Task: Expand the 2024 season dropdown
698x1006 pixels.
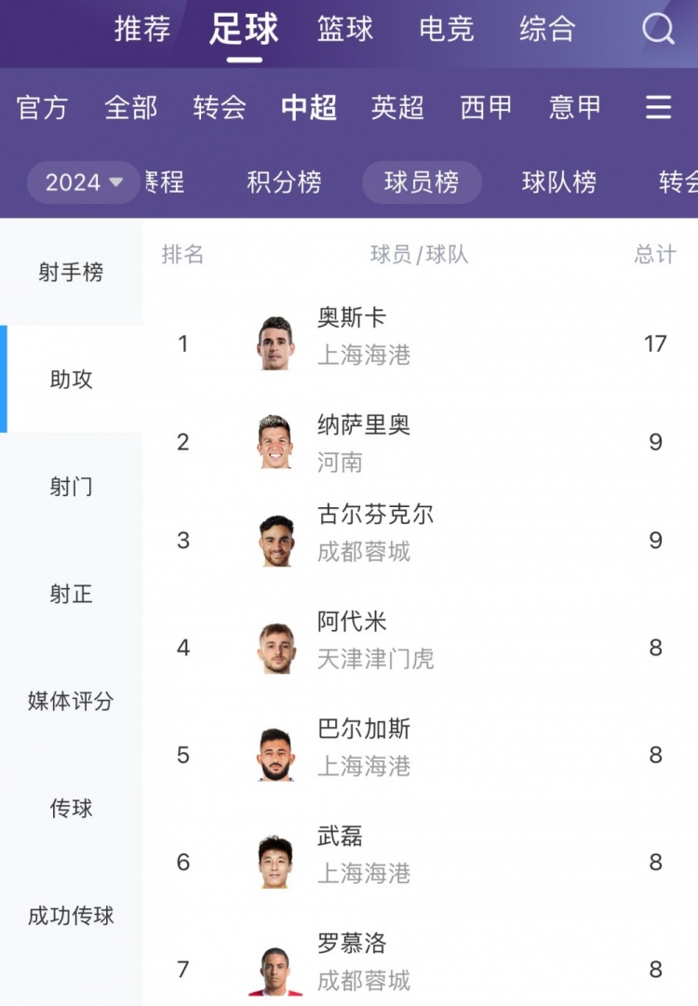Action: pos(84,182)
